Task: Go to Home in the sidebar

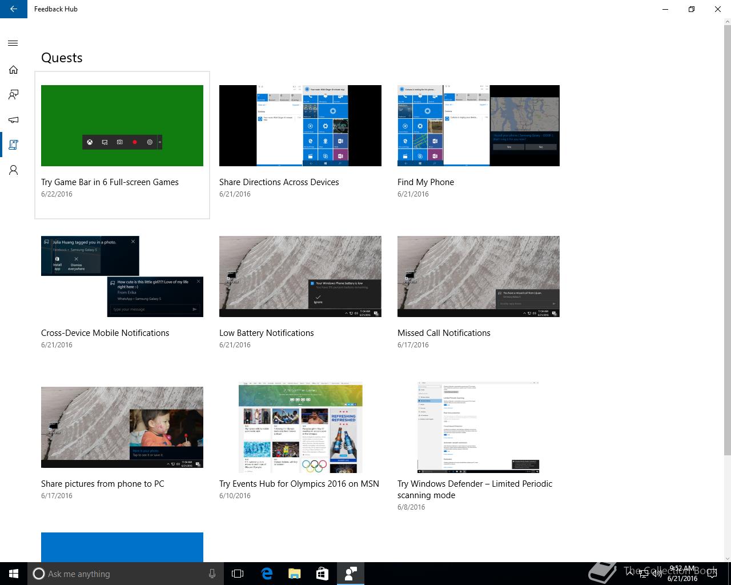Action: tap(13, 70)
